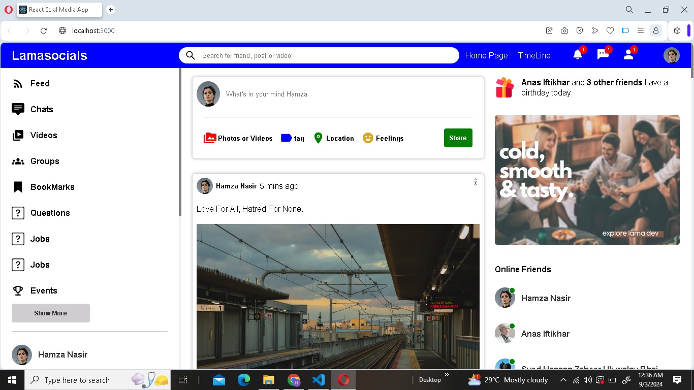Expand sidebar with Show More button

(51, 313)
